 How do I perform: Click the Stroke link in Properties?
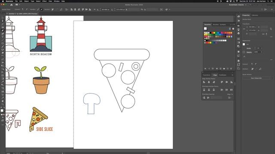[249, 48]
